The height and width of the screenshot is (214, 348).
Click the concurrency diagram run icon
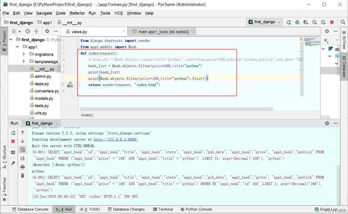[x=323, y=22]
